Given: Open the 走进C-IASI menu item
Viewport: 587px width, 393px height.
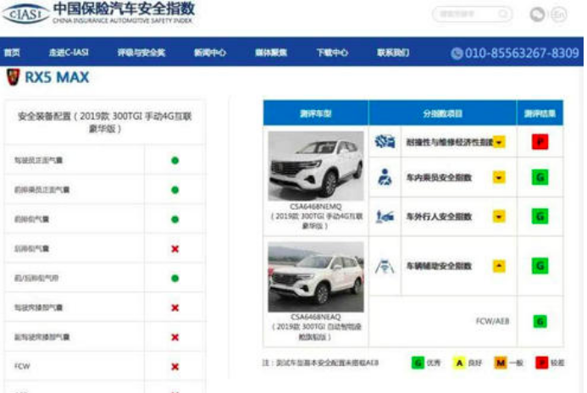Looking at the screenshot, I should pyautogui.click(x=69, y=53).
